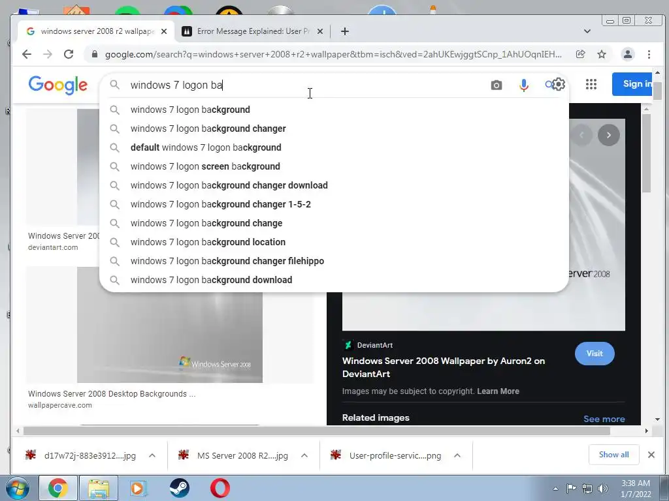
Task: Open Chrome profile avatar menu
Action: click(628, 54)
